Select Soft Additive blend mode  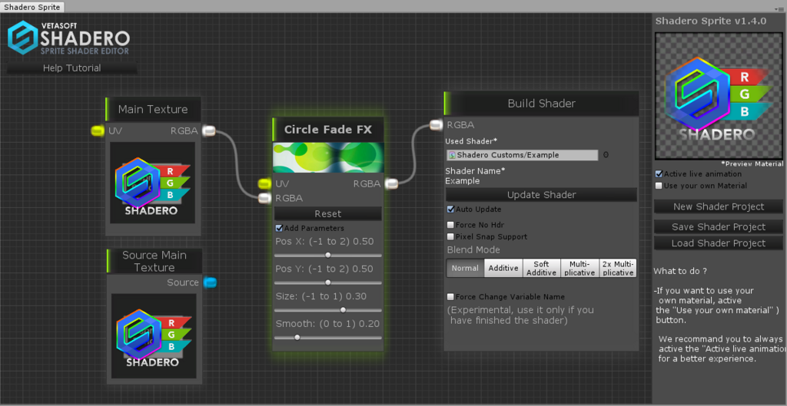pos(542,268)
